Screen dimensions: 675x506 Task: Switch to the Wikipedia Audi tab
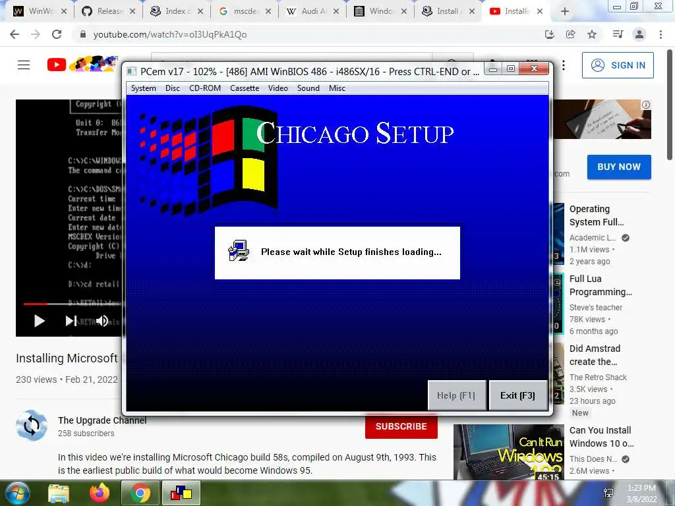coord(307,11)
